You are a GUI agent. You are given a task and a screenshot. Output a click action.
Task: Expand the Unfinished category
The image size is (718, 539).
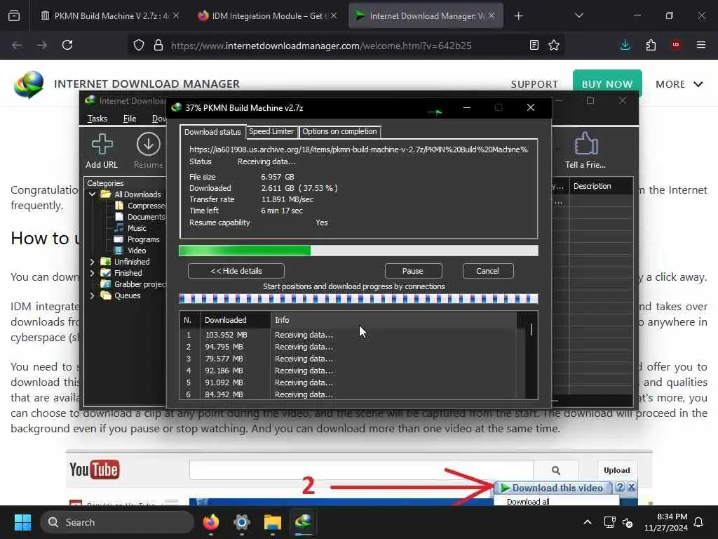pos(92,262)
